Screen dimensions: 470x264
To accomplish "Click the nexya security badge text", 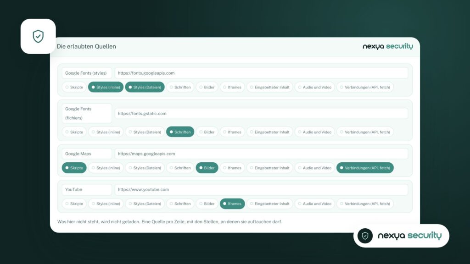I will pos(409,236).
